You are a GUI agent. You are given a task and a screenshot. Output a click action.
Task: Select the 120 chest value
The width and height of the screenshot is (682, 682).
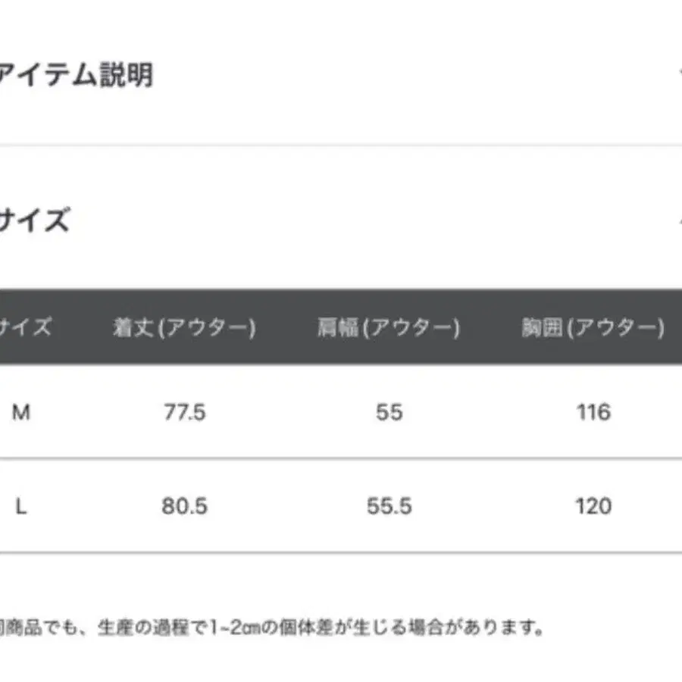click(593, 506)
